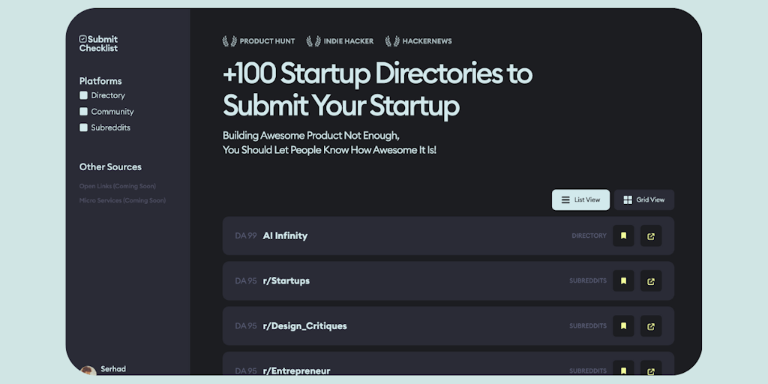The width and height of the screenshot is (768, 384).
Task: Toggle the Community platform checkbox
Action: pos(84,112)
